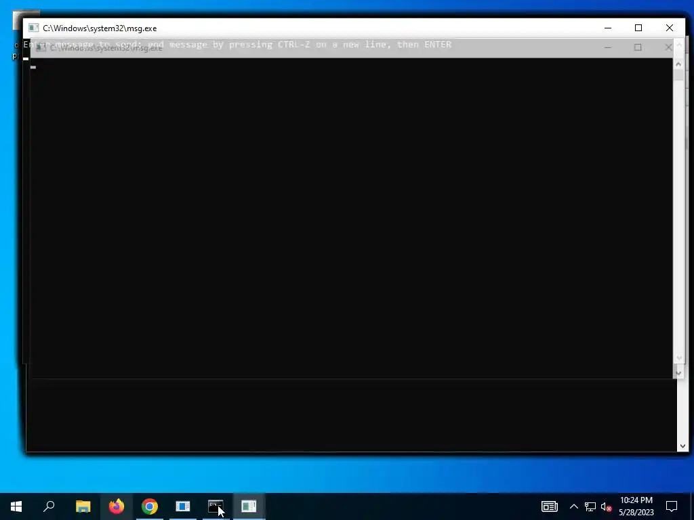
Task: Switch to Command Prompt taskbar icon
Action: [x=216, y=506]
